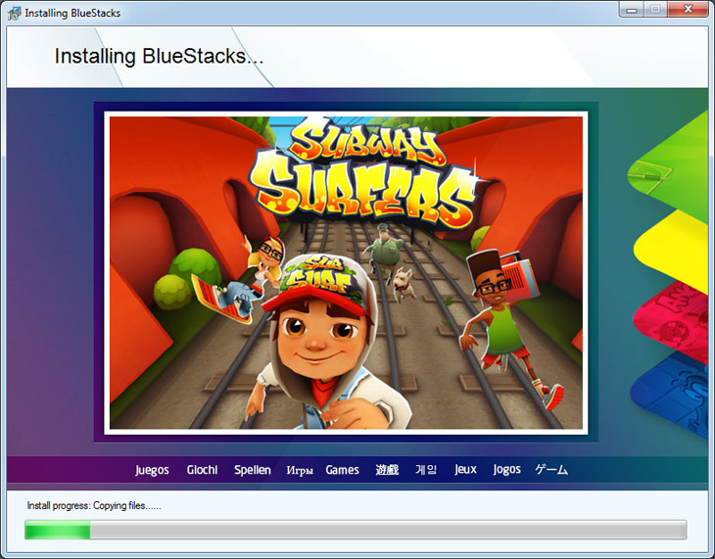The width and height of the screenshot is (715, 559).
Task: Click the "Installing BlueStacks..." heading
Action: tap(159, 57)
